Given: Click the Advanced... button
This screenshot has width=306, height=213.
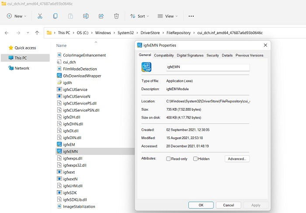Looking at the screenshot, I should 237,159.
